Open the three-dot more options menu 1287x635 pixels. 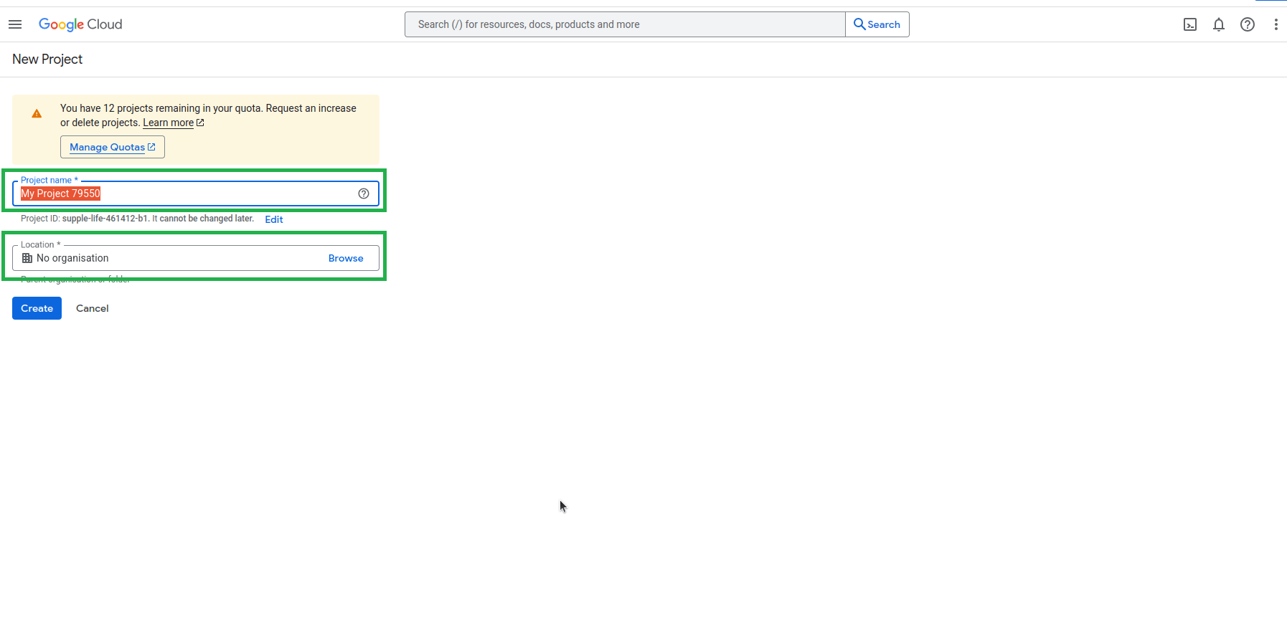1276,24
